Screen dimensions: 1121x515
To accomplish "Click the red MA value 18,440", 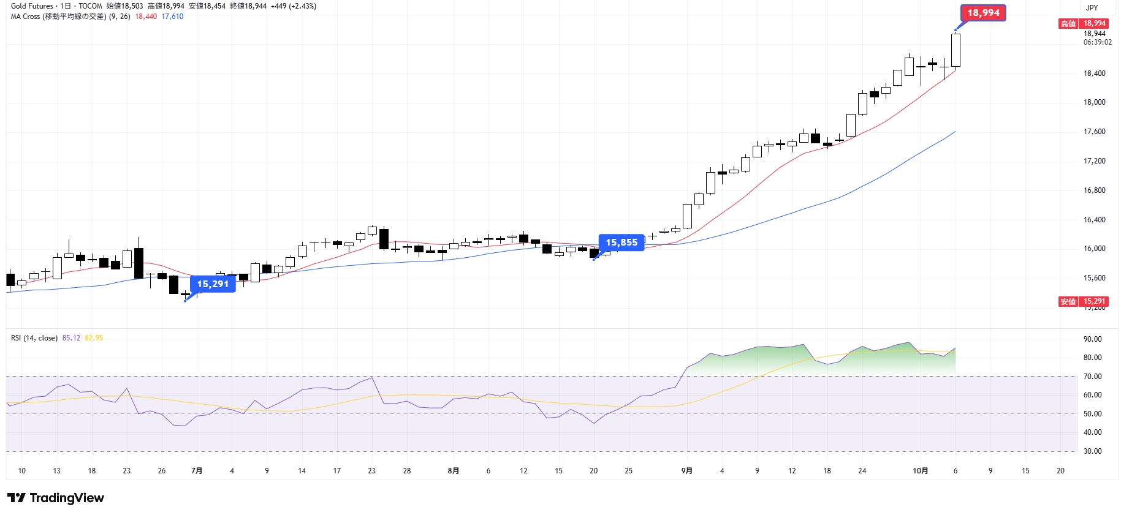I will [x=146, y=17].
